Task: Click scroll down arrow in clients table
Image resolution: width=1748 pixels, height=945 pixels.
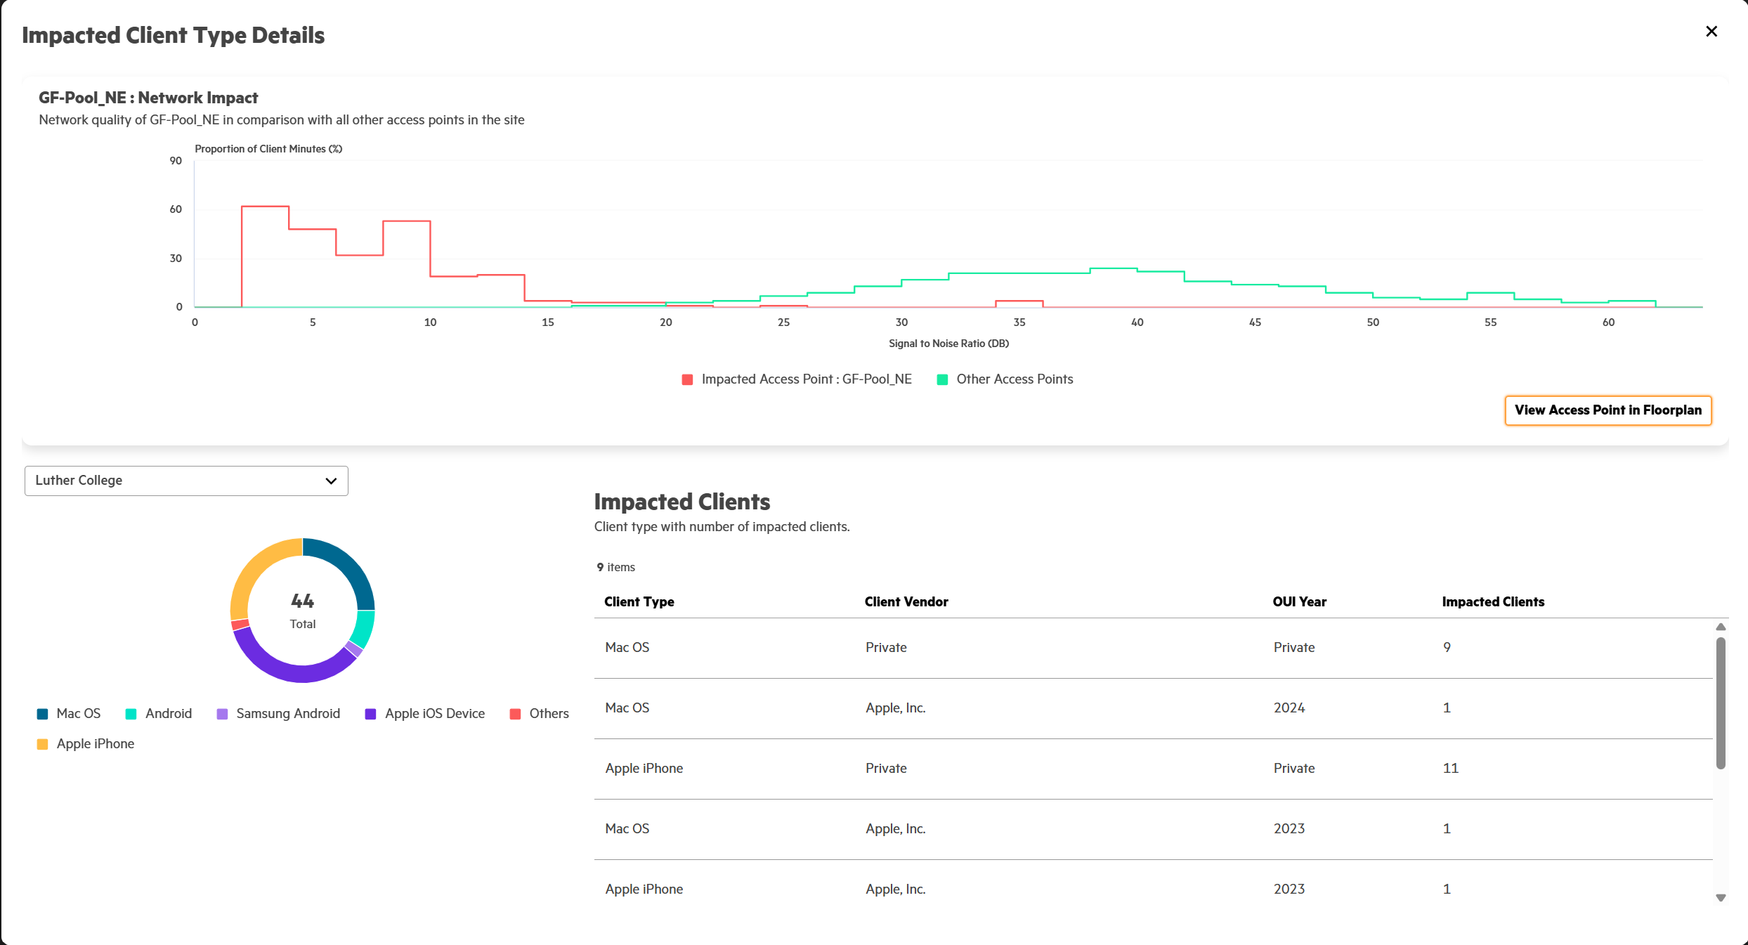Action: tap(1721, 898)
